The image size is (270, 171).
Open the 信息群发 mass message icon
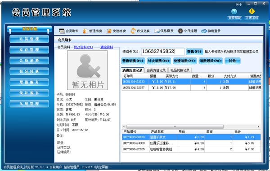[x=157, y=31]
